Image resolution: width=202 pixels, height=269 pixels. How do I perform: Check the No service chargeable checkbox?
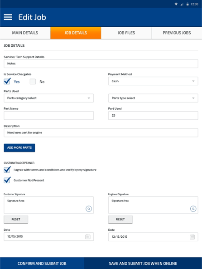33,82
